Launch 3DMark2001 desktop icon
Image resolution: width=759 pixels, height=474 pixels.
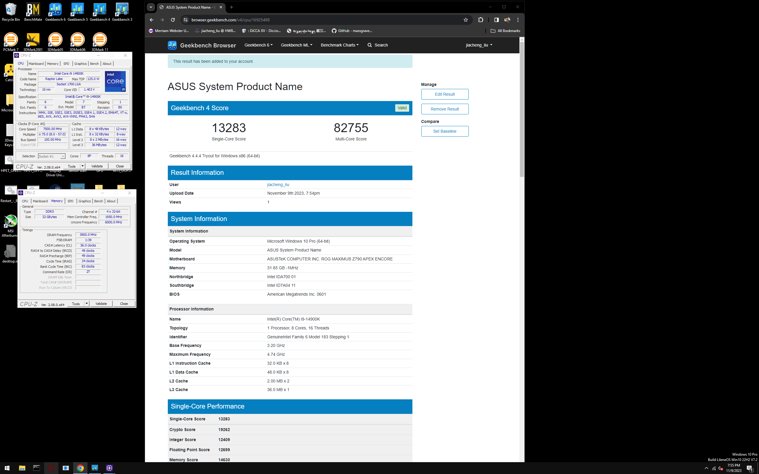pos(33,42)
